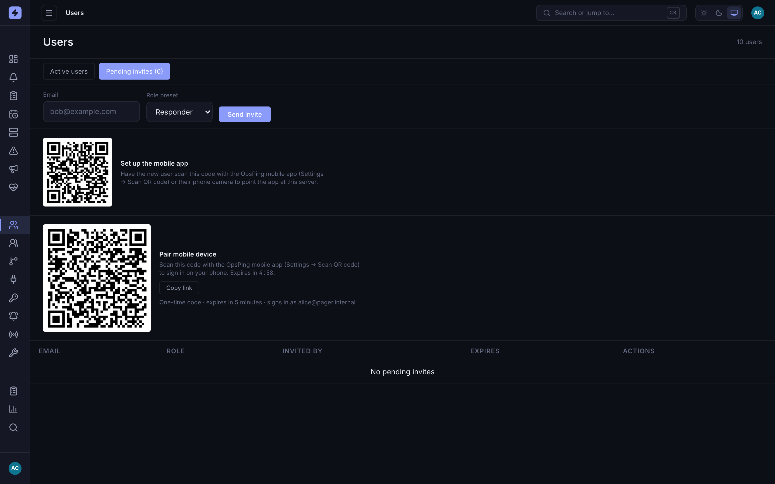Open the bell alerts icon in sidebar
This screenshot has height=484, width=775.
(x=13, y=77)
